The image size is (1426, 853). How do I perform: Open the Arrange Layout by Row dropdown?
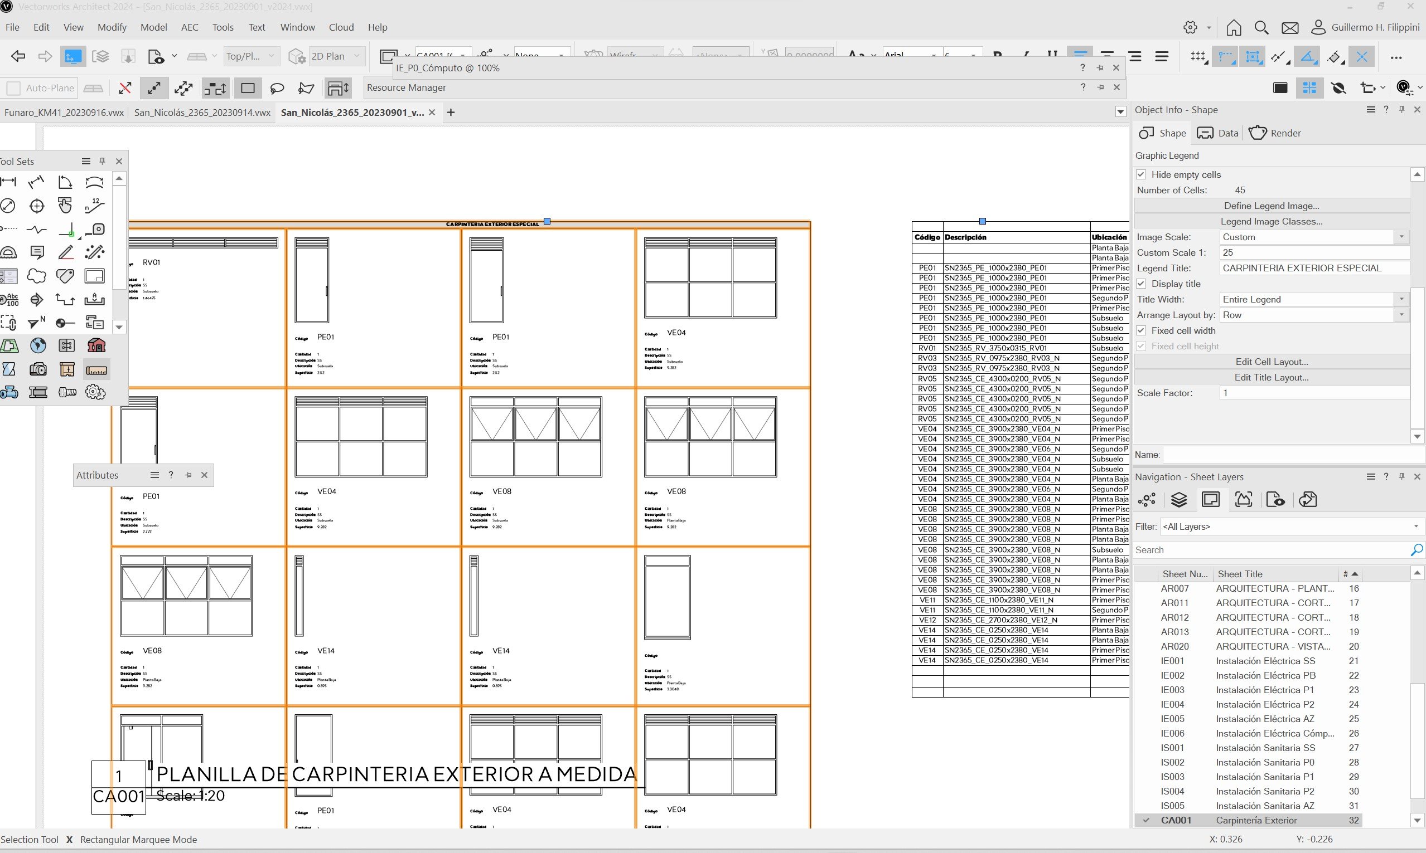pyautogui.click(x=1401, y=315)
